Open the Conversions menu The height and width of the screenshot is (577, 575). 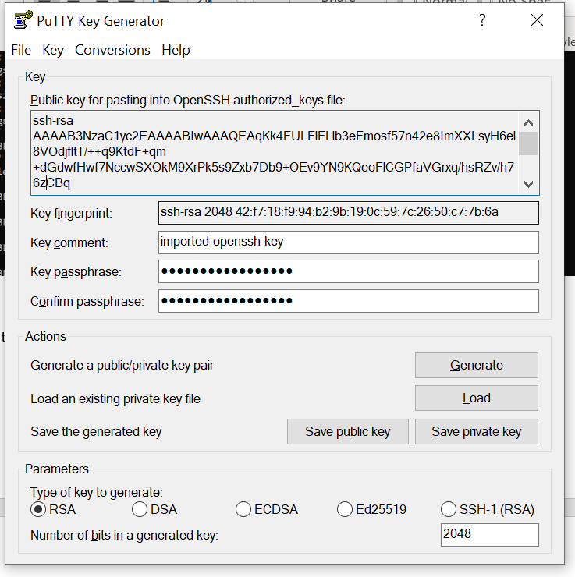[112, 50]
